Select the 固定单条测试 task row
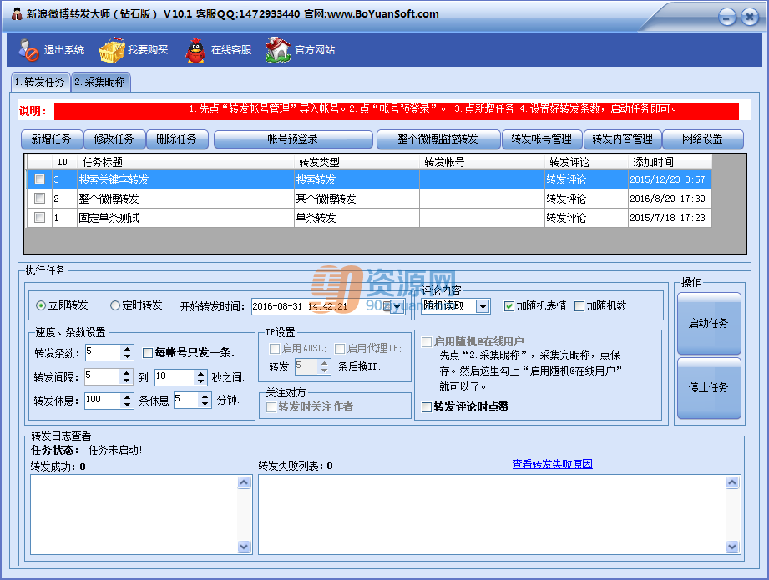Viewport: 769px width, 580px height. pos(369,218)
